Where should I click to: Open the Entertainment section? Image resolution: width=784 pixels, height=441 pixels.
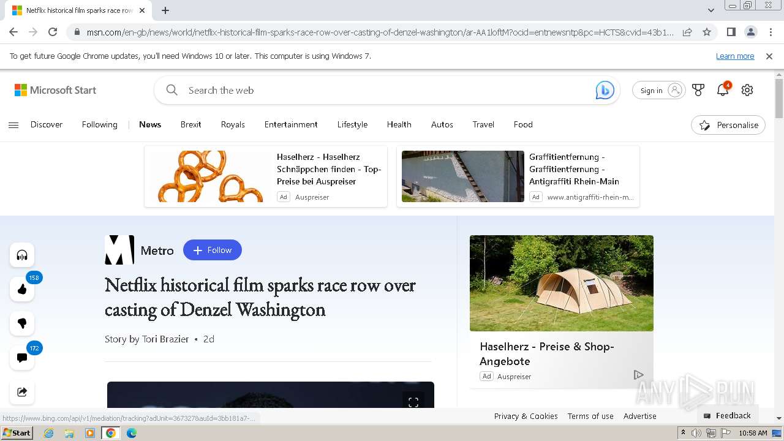(x=291, y=124)
